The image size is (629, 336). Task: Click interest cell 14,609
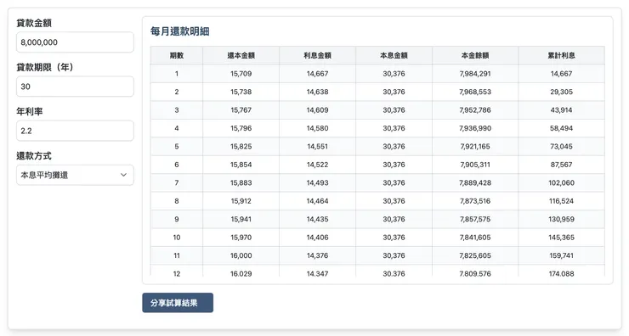click(317, 110)
